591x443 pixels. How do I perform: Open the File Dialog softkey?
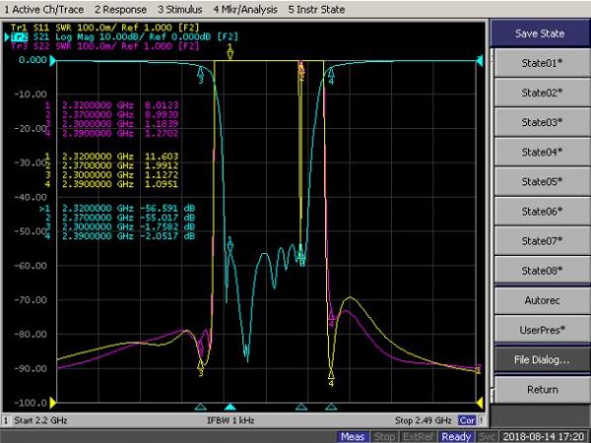click(x=542, y=359)
